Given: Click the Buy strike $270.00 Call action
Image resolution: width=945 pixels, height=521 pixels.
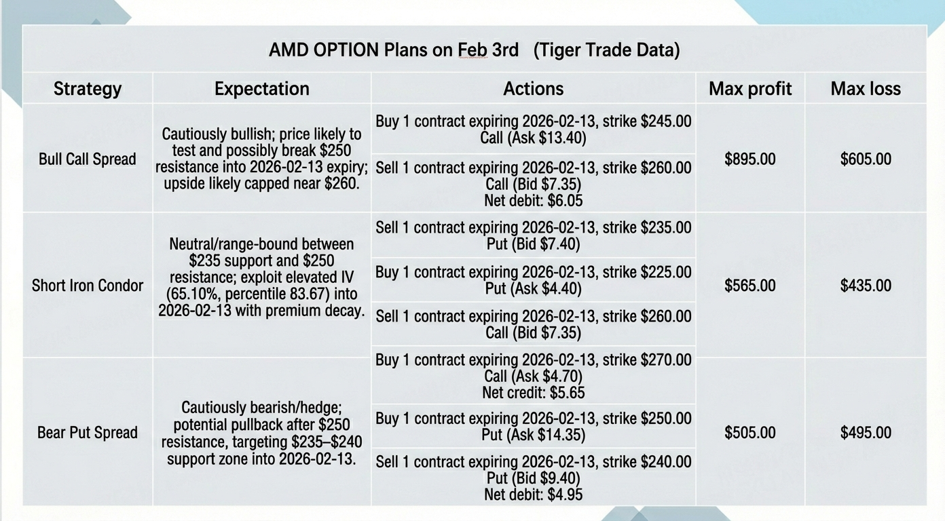Looking at the screenshot, I should click(x=534, y=376).
